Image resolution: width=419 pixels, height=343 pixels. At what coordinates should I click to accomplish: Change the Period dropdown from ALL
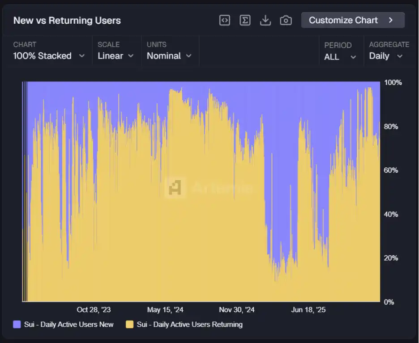(340, 57)
